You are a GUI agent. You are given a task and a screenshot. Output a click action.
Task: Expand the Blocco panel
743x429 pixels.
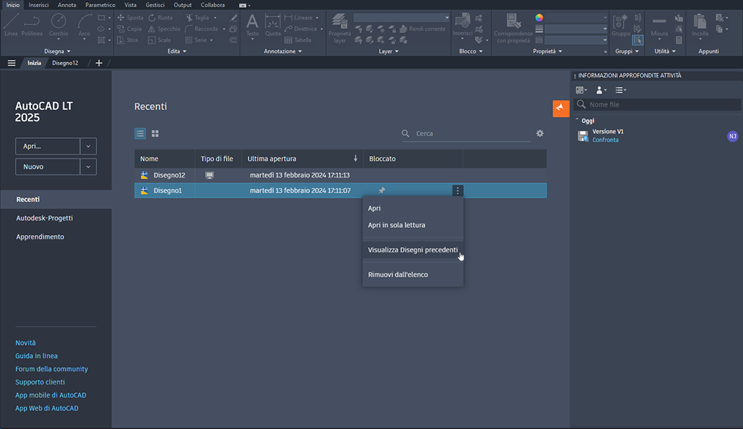coord(471,51)
